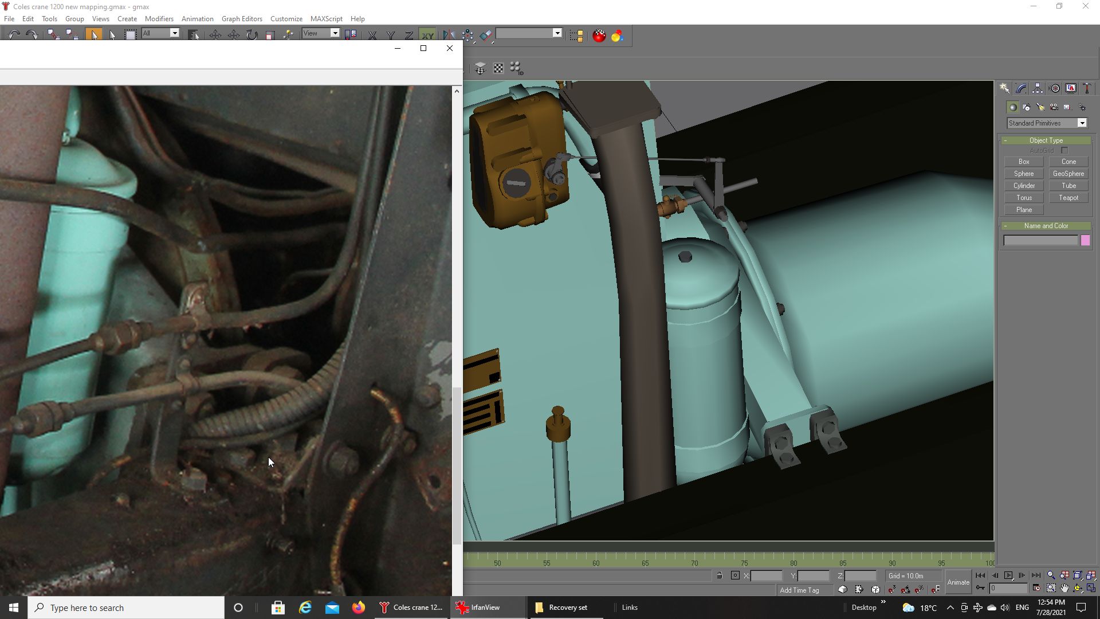The image size is (1100, 619).
Task: Open the Modify panel tab icon
Action: click(x=1021, y=88)
